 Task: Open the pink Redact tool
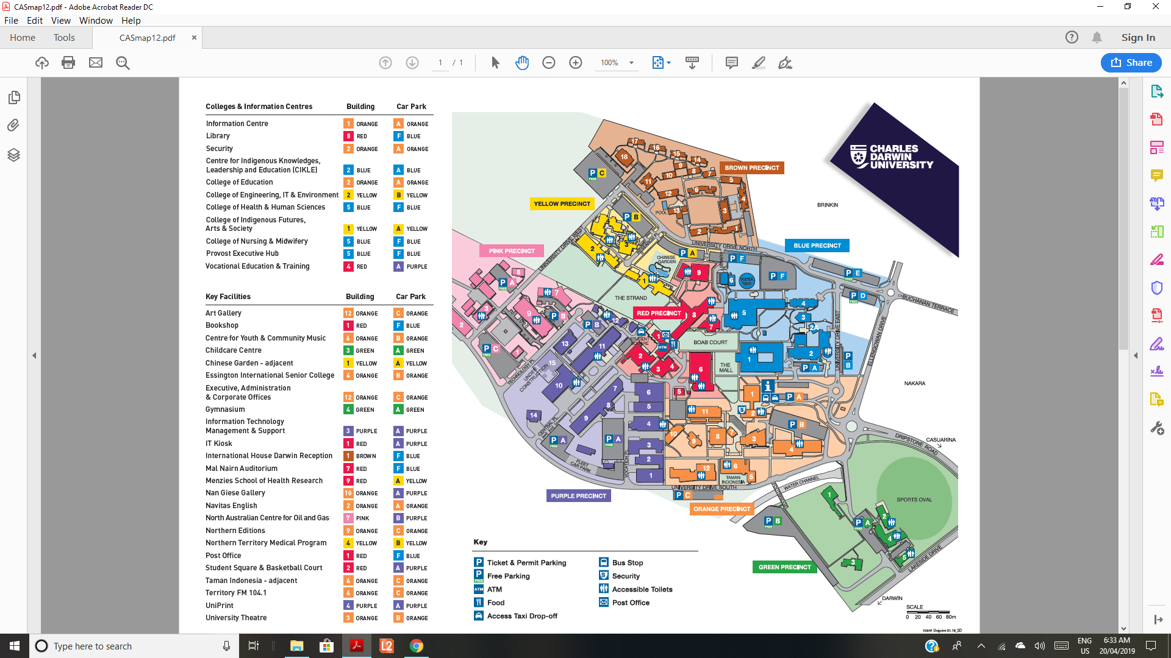click(1157, 260)
